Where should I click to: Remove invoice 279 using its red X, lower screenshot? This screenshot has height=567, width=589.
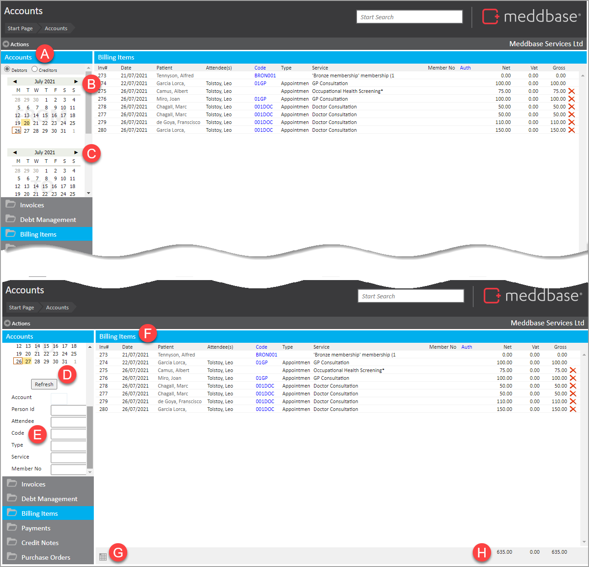(573, 401)
